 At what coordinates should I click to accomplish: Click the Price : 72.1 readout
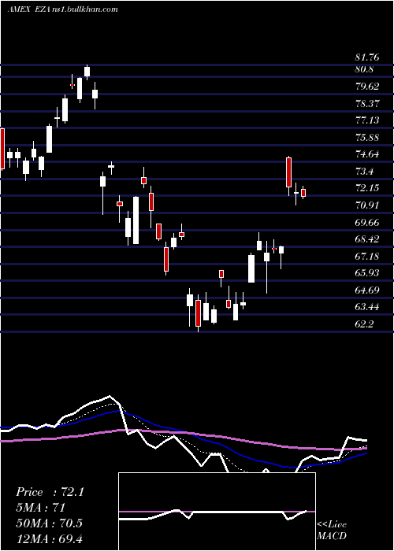tap(50, 492)
